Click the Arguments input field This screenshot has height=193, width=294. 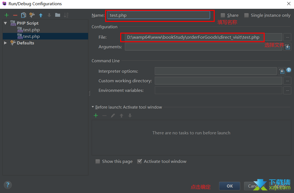203,47
